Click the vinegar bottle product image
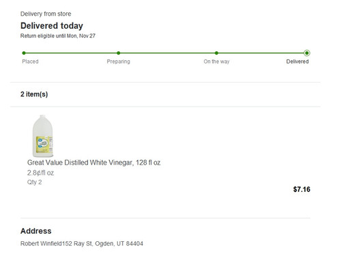The image size is (341, 276). [x=42, y=136]
